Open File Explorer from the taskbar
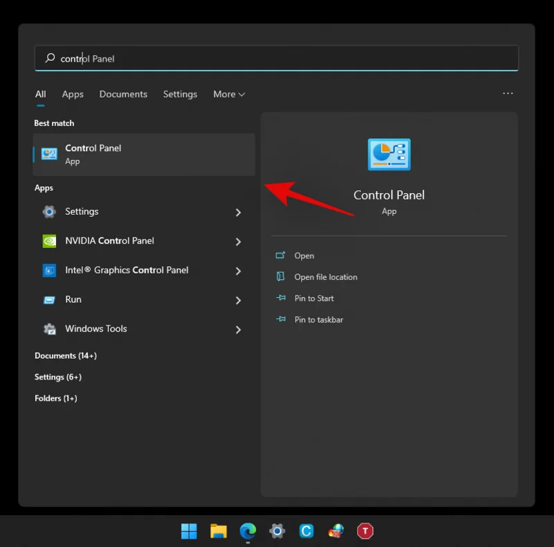The image size is (554, 547). pos(218,531)
